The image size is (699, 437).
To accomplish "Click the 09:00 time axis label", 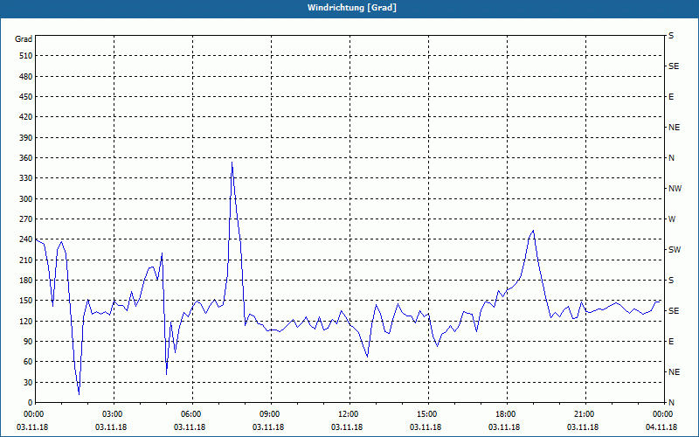I will (270, 414).
